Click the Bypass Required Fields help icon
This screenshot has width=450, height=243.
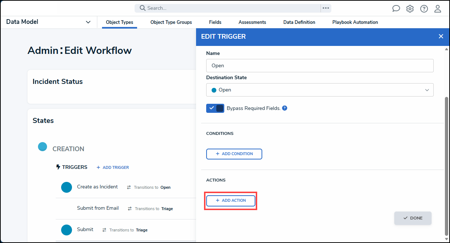point(285,108)
